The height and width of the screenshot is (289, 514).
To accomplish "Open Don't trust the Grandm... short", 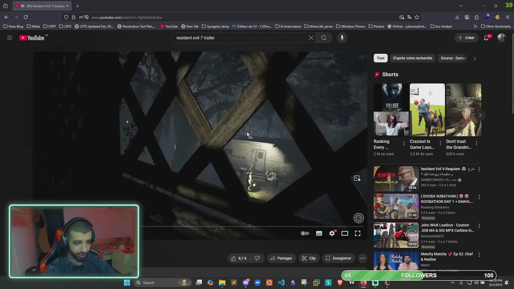I will click(464, 110).
